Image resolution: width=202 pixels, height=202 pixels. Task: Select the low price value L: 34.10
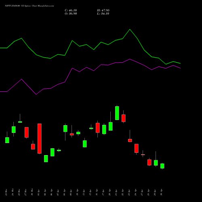pos(103,14)
